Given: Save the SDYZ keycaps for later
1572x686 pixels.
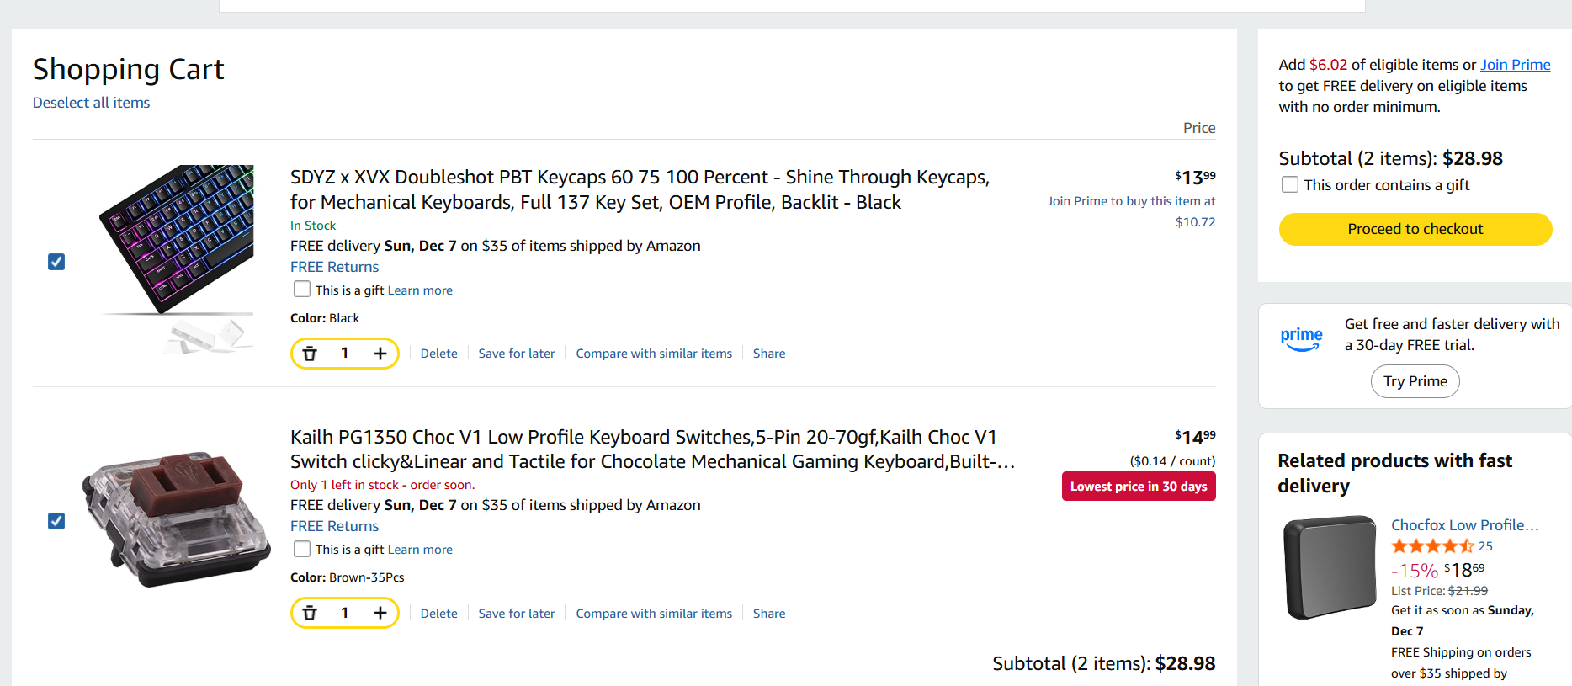Looking at the screenshot, I should tap(516, 354).
